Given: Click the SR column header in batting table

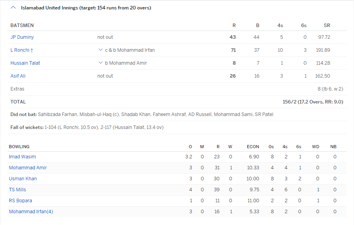Looking at the screenshot, I should [x=327, y=25].
